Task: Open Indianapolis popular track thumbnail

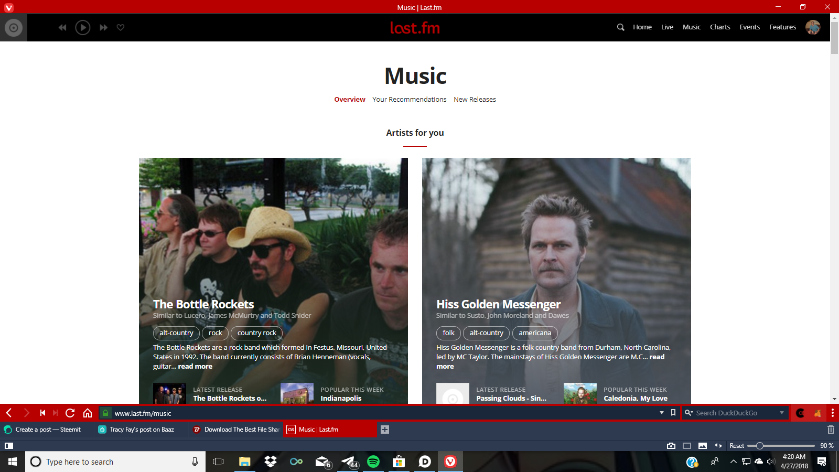Action: click(x=297, y=393)
